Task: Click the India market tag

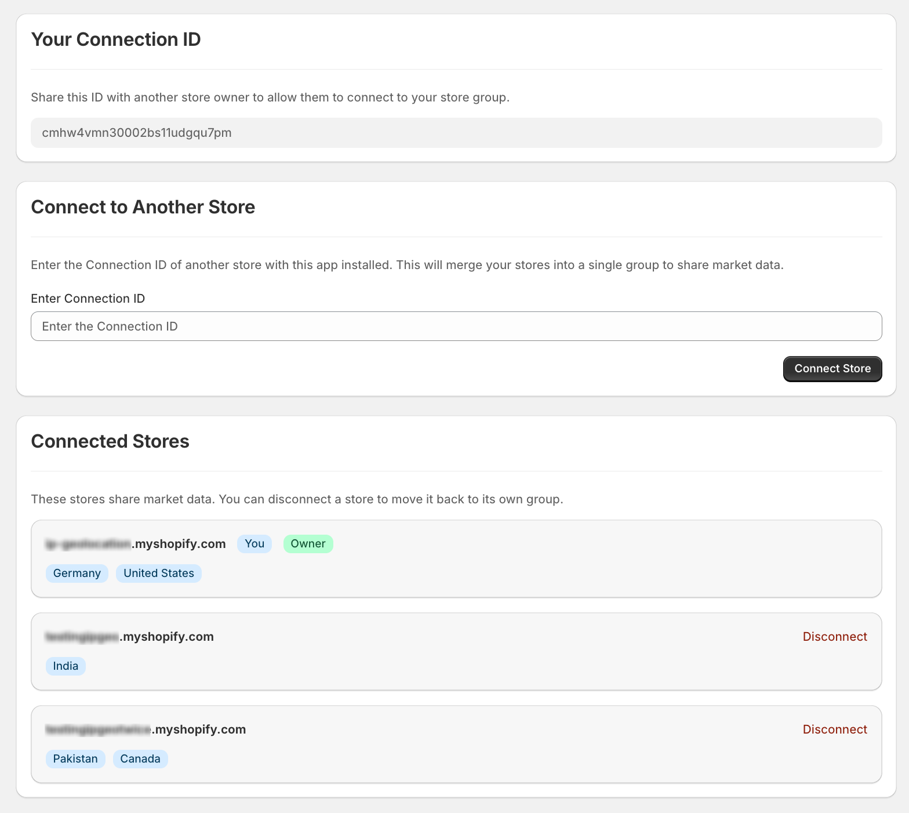Action: 66,666
